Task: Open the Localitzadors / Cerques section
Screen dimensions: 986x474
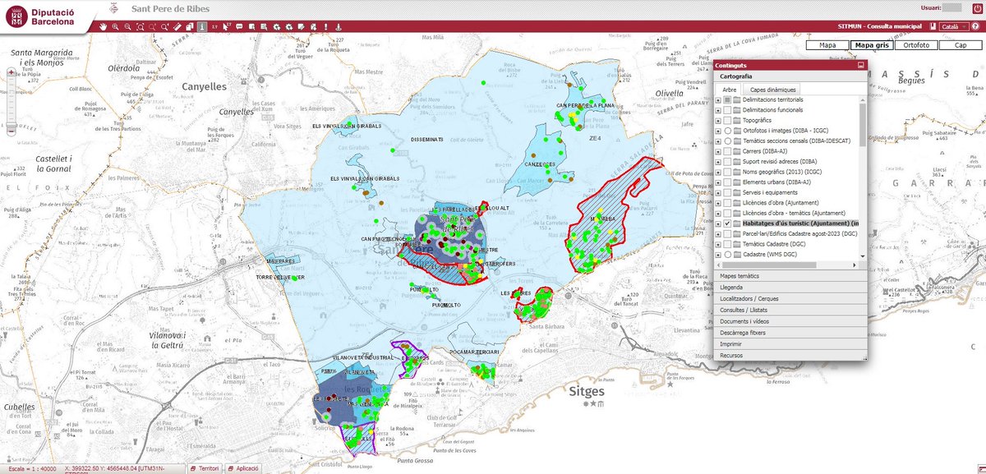Action: click(790, 299)
